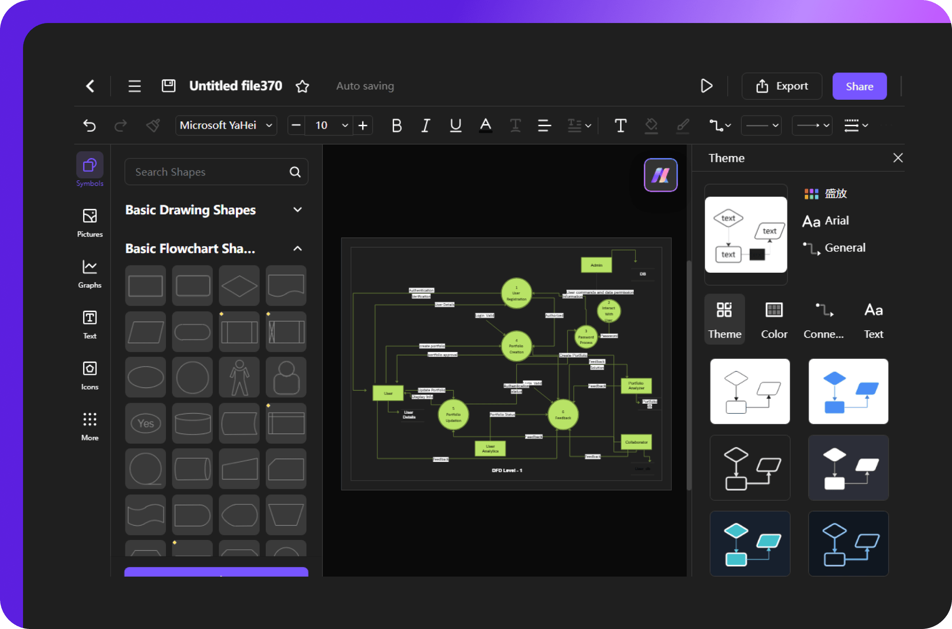Switch to the Color tab in Theme panel
The height and width of the screenshot is (629, 952).
pyautogui.click(x=774, y=319)
